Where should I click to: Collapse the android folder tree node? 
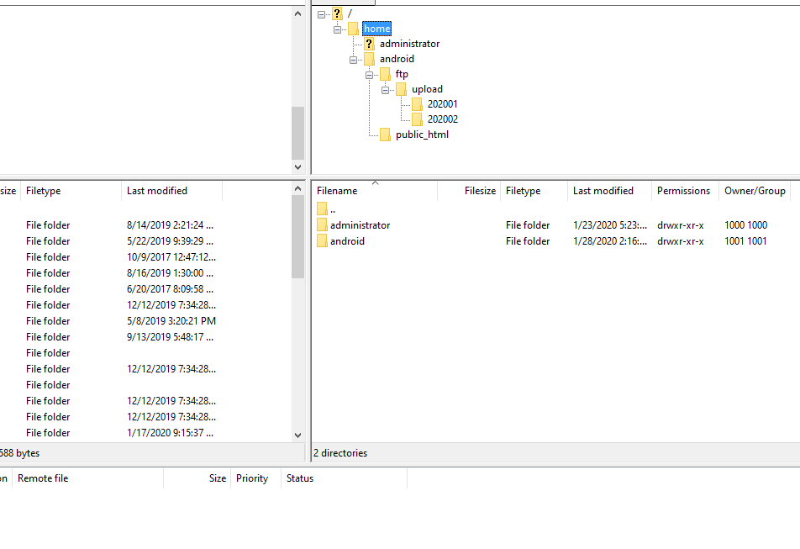(x=353, y=60)
